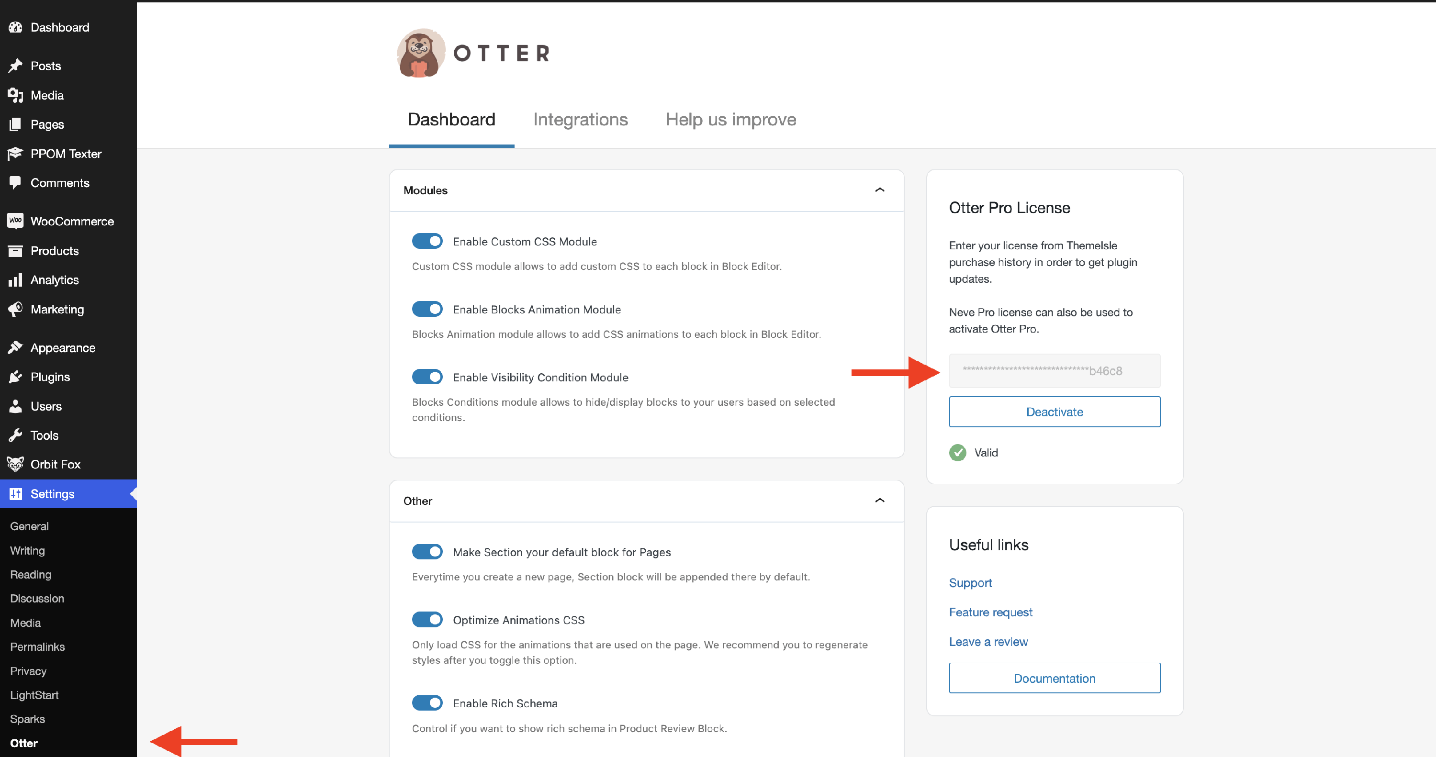Open the Feature request link
1436x757 pixels.
[990, 612]
